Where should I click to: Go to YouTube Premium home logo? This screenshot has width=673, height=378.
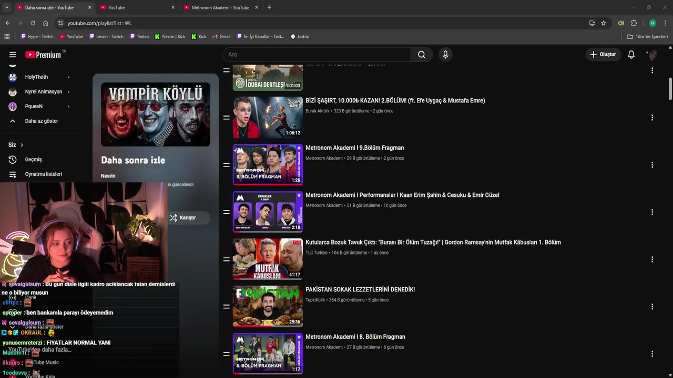[x=43, y=55]
